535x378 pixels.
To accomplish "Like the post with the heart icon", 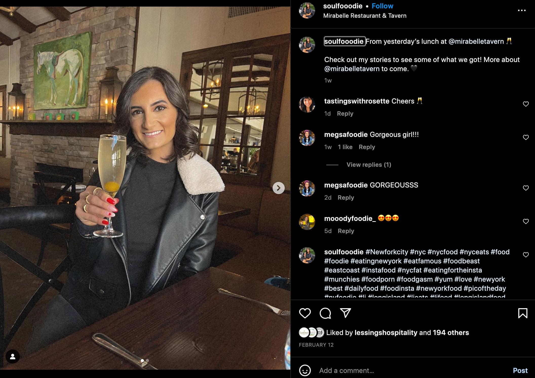I will point(305,313).
